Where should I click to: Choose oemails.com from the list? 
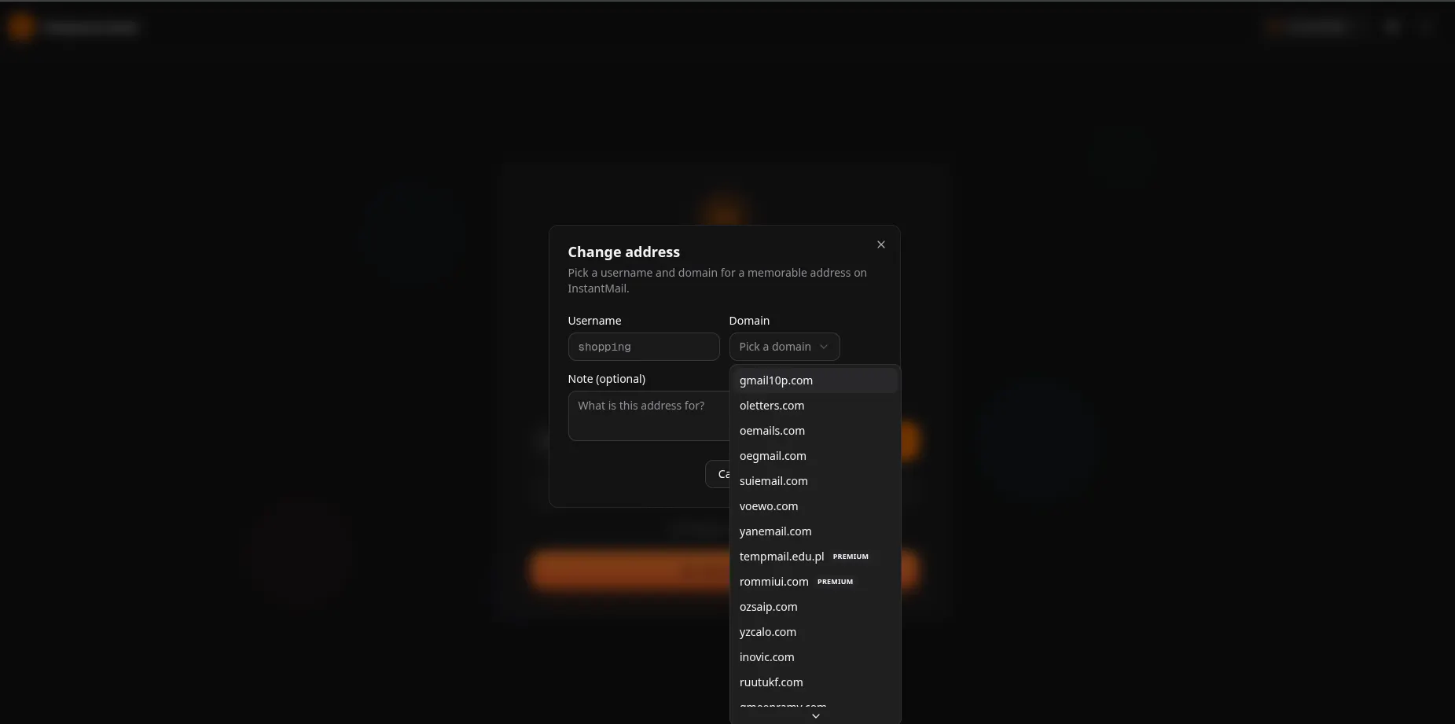pos(815,431)
